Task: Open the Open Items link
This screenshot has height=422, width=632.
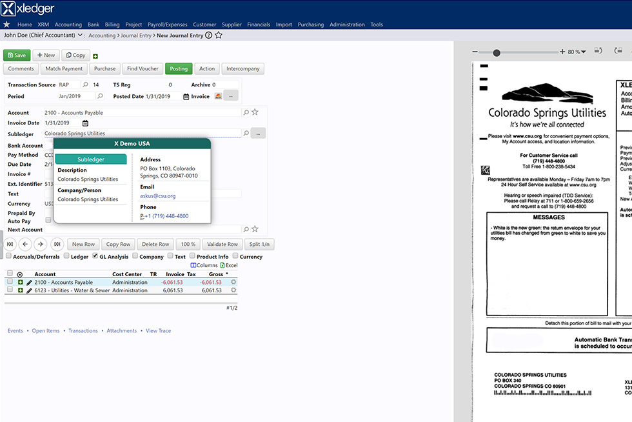Action: [x=46, y=331]
